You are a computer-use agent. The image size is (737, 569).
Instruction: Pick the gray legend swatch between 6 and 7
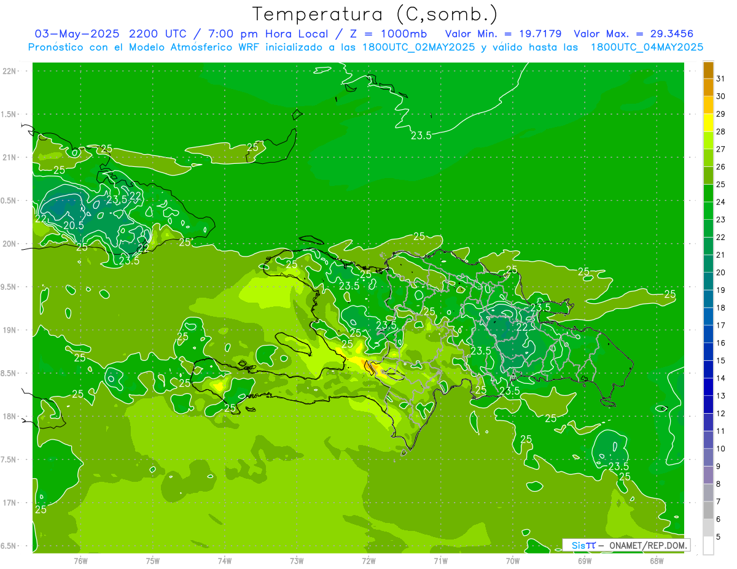pyautogui.click(x=708, y=510)
